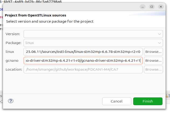Focus the linux source path field

click(x=83, y=52)
